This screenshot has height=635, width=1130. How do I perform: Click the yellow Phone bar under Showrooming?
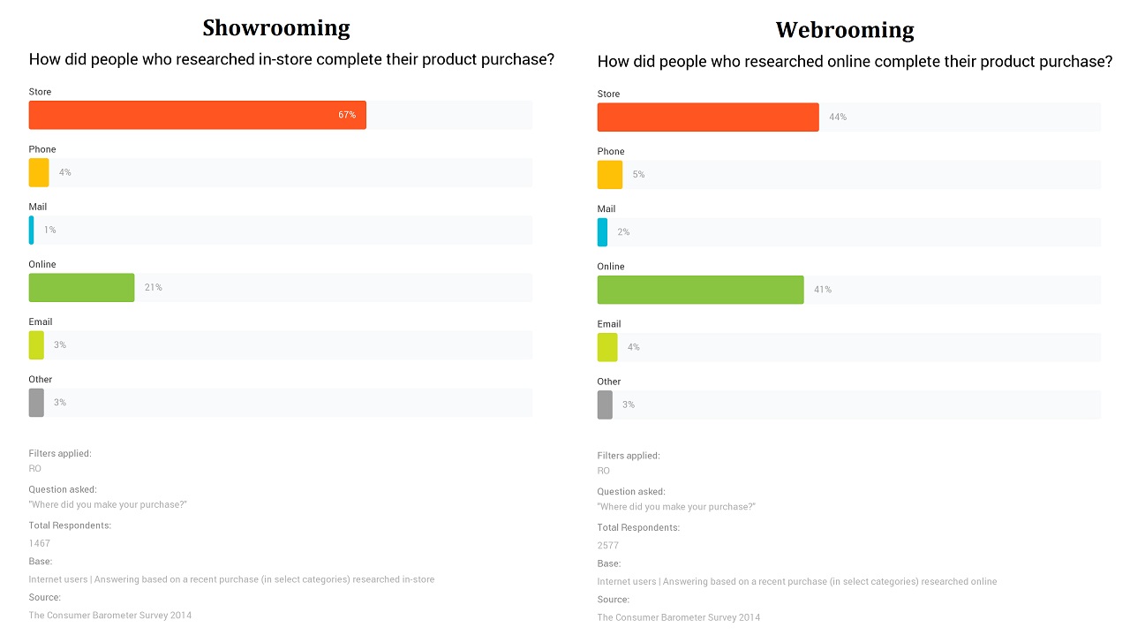(x=39, y=172)
